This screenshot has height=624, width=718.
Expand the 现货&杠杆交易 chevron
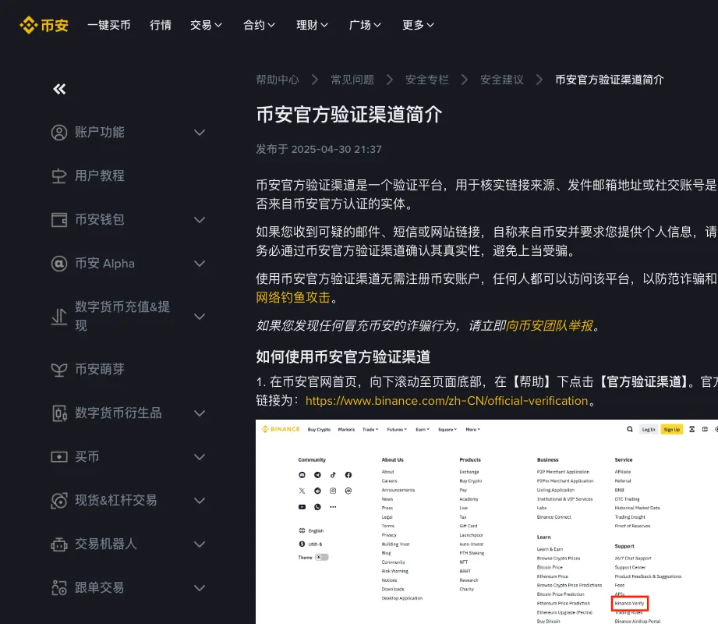click(x=200, y=501)
